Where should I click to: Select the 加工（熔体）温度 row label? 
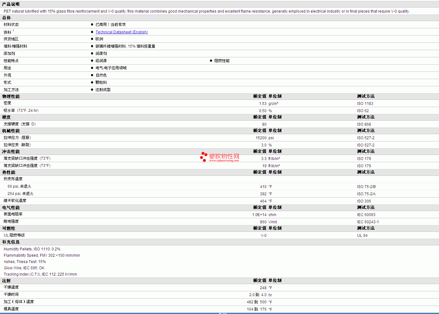point(19,302)
